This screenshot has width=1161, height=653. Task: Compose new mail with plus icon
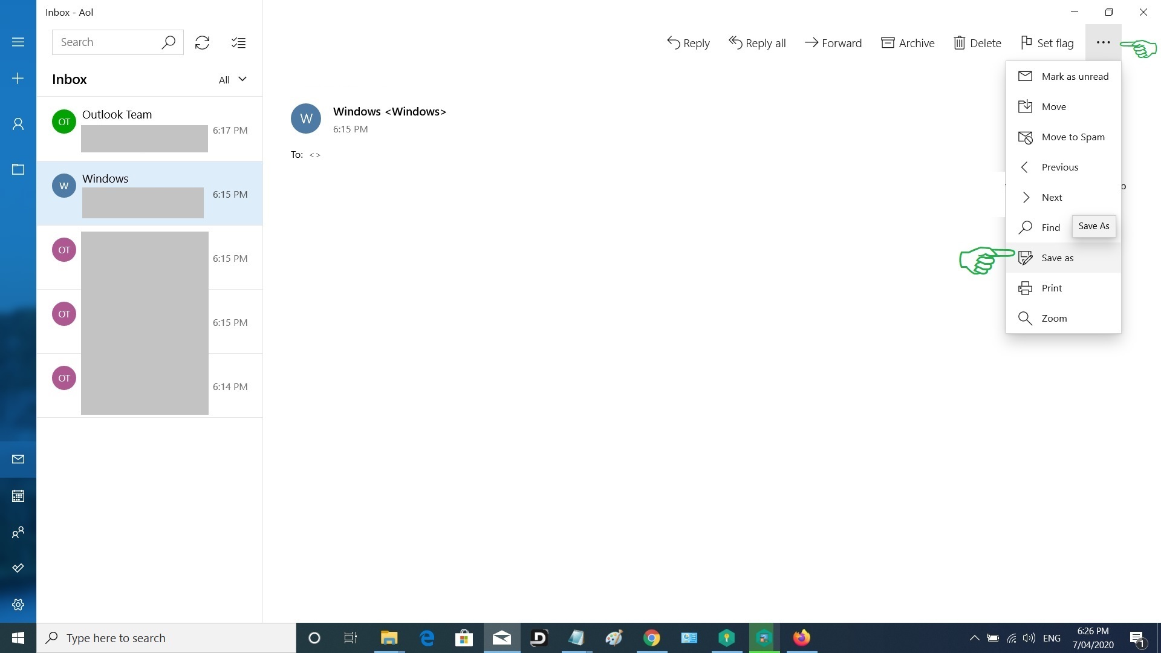[18, 79]
